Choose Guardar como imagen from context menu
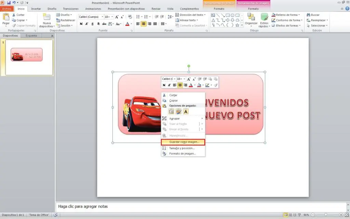This screenshot has width=350, height=219. point(183,142)
